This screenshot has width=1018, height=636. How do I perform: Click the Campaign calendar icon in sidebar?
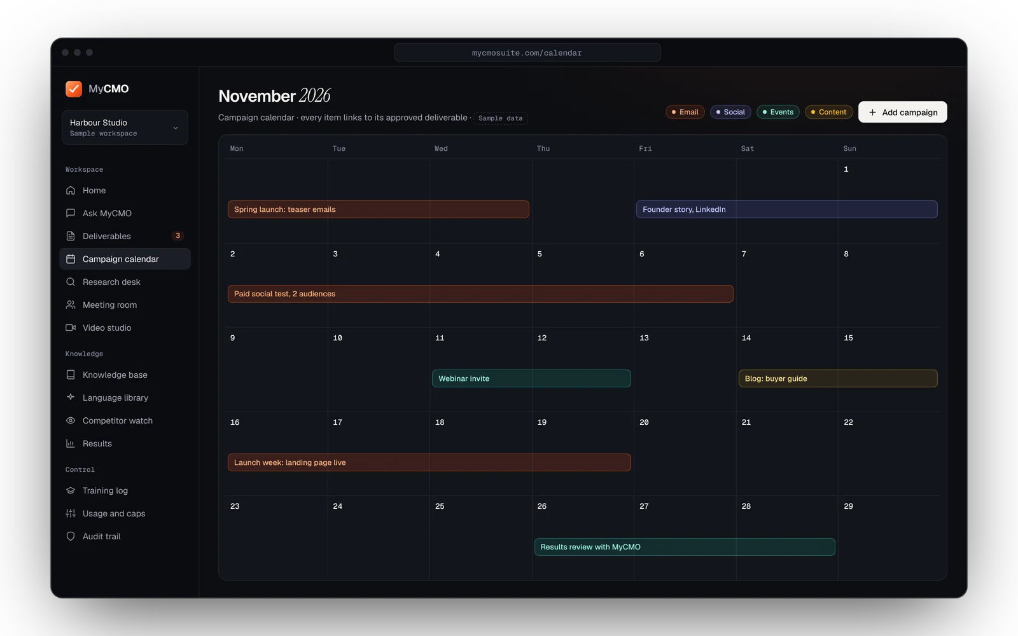tap(71, 259)
